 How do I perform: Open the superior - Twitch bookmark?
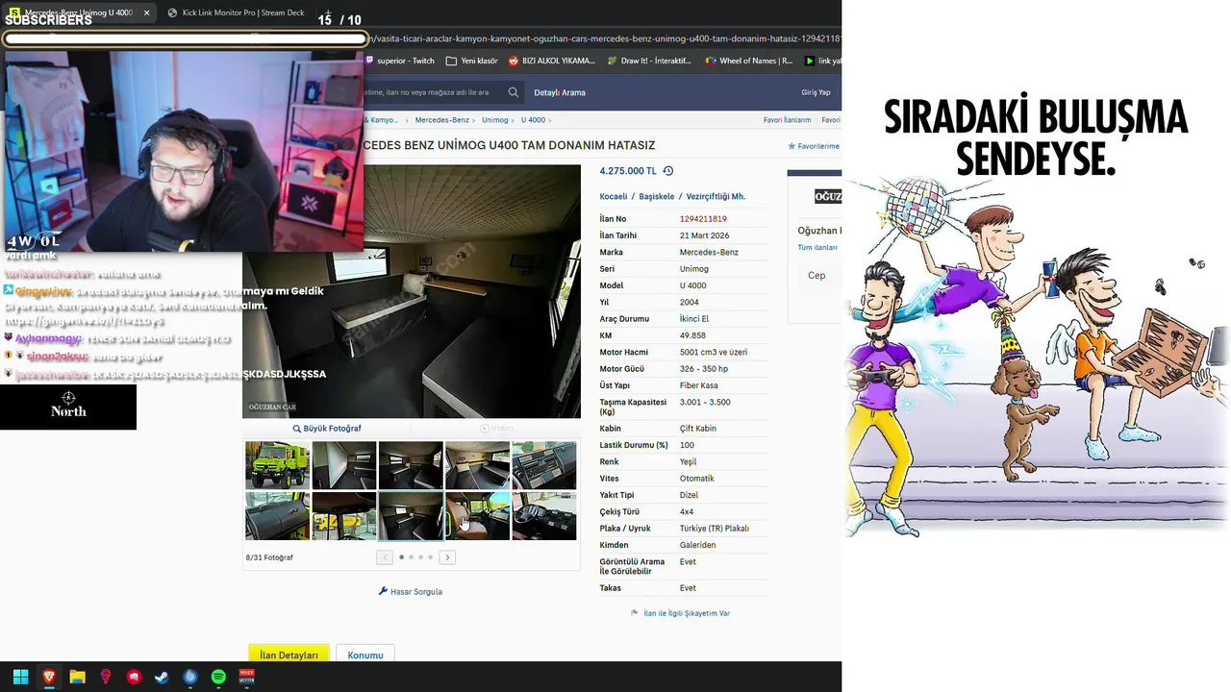[399, 61]
